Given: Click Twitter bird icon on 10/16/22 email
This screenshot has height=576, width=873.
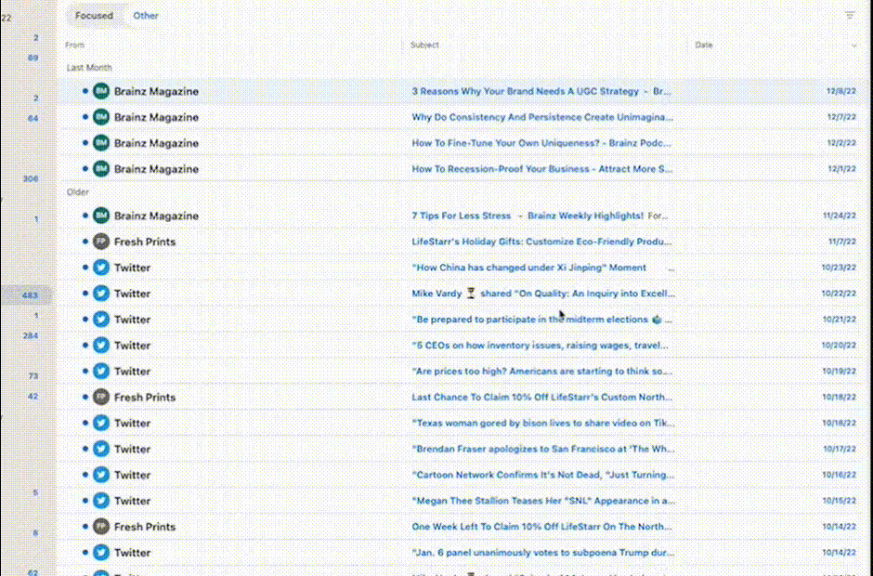Looking at the screenshot, I should point(101,475).
